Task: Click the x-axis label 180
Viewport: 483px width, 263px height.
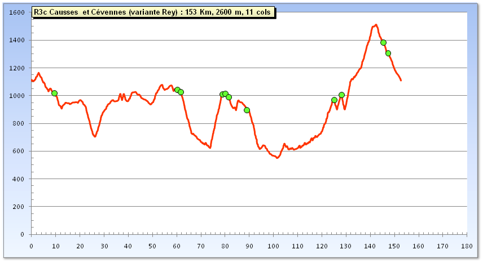Action: [467, 246]
